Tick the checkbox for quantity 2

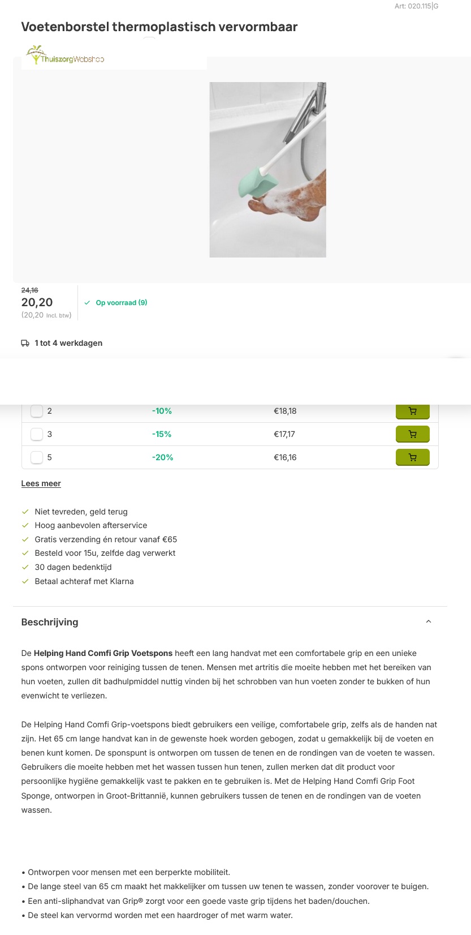37,411
